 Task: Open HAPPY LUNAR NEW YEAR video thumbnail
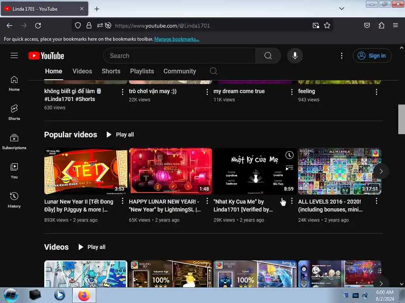pyautogui.click(x=170, y=171)
